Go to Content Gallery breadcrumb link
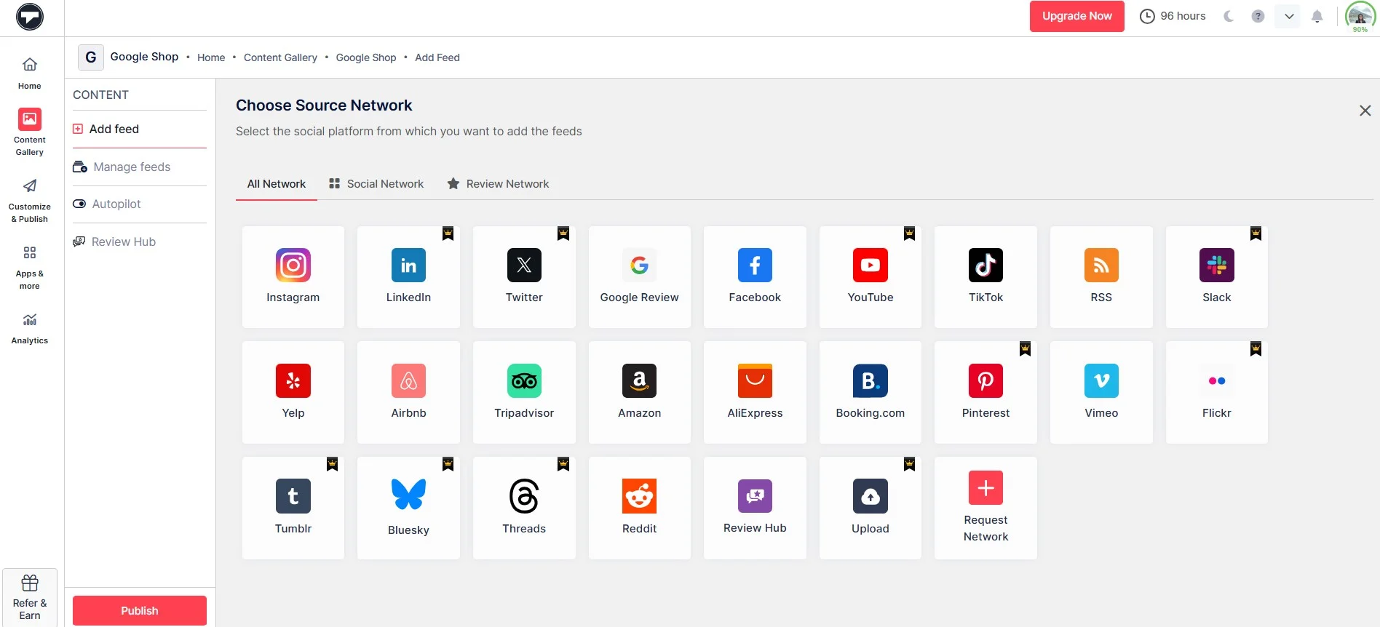This screenshot has width=1380, height=627. [280, 57]
